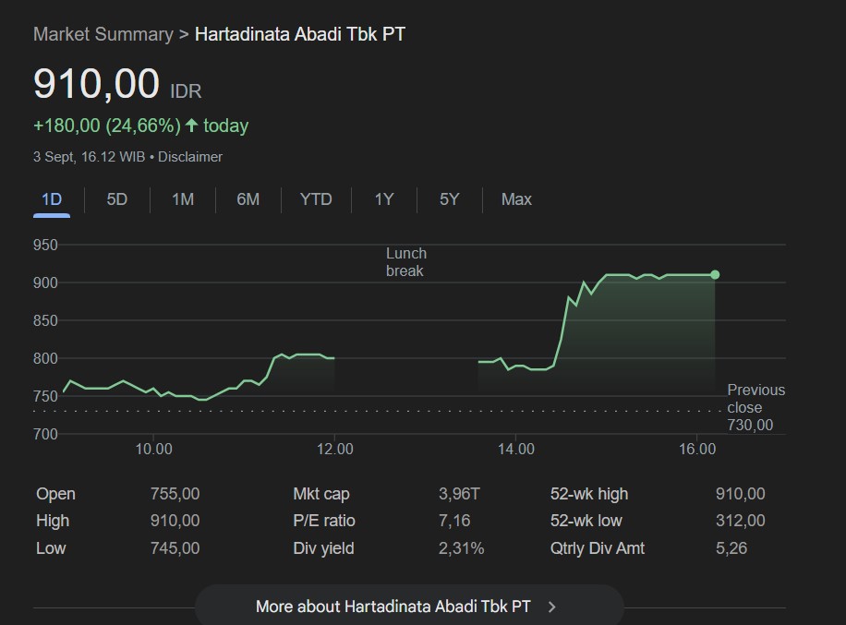Click the 800 price axis label
The image size is (846, 625).
coord(45,358)
